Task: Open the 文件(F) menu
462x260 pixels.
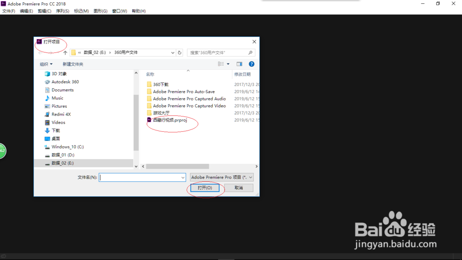Action: coord(8,11)
